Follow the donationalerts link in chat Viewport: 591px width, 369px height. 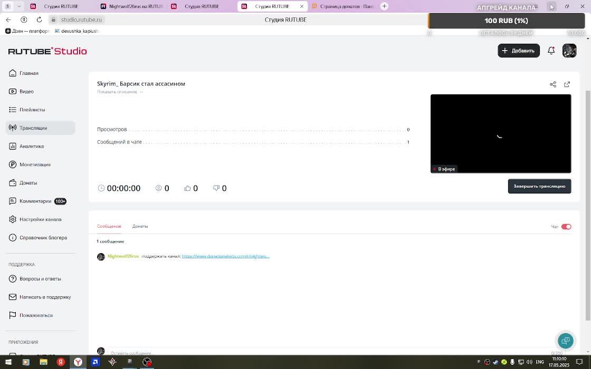pyautogui.click(x=225, y=256)
